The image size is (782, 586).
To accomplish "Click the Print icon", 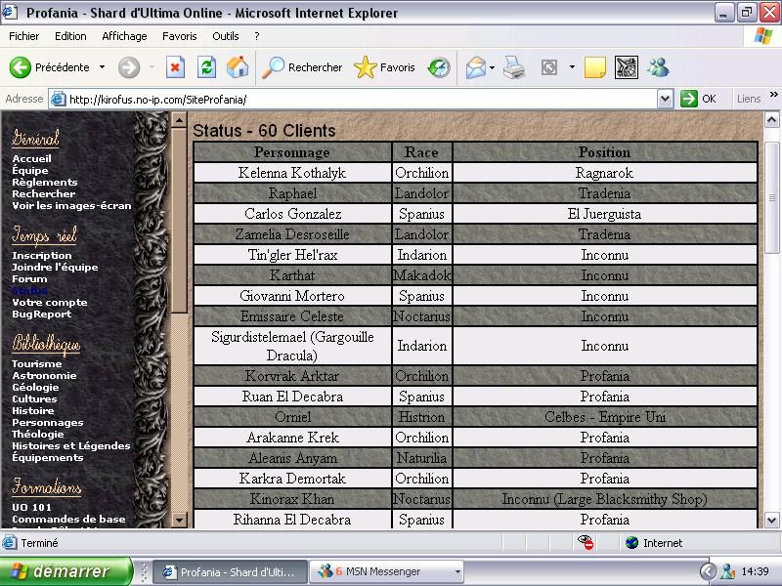I will click(x=515, y=67).
